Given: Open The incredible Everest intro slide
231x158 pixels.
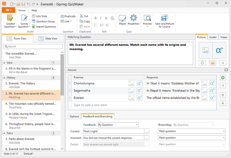Looking at the screenshot, I should [x=31, y=55].
